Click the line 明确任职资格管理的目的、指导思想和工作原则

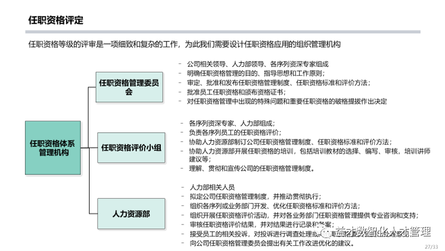[x=256, y=74]
